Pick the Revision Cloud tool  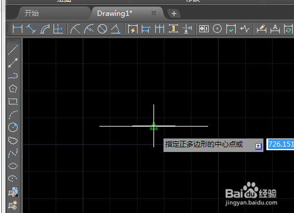tap(13, 140)
